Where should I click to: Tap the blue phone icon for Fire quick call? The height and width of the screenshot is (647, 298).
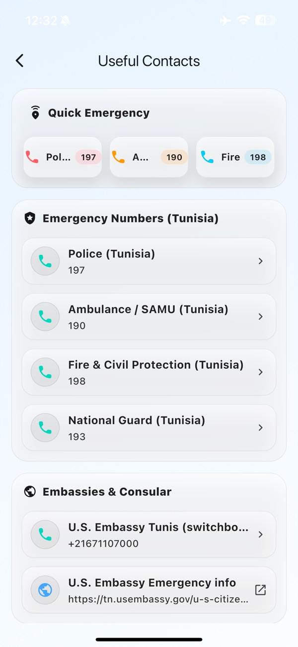207,157
